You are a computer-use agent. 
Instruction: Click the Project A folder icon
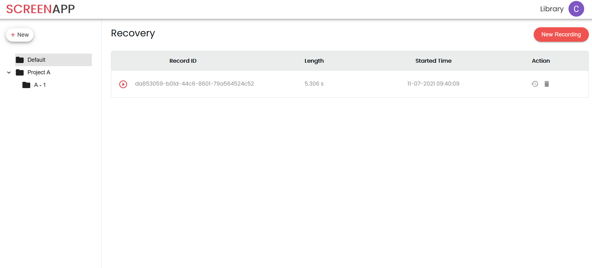tap(20, 72)
